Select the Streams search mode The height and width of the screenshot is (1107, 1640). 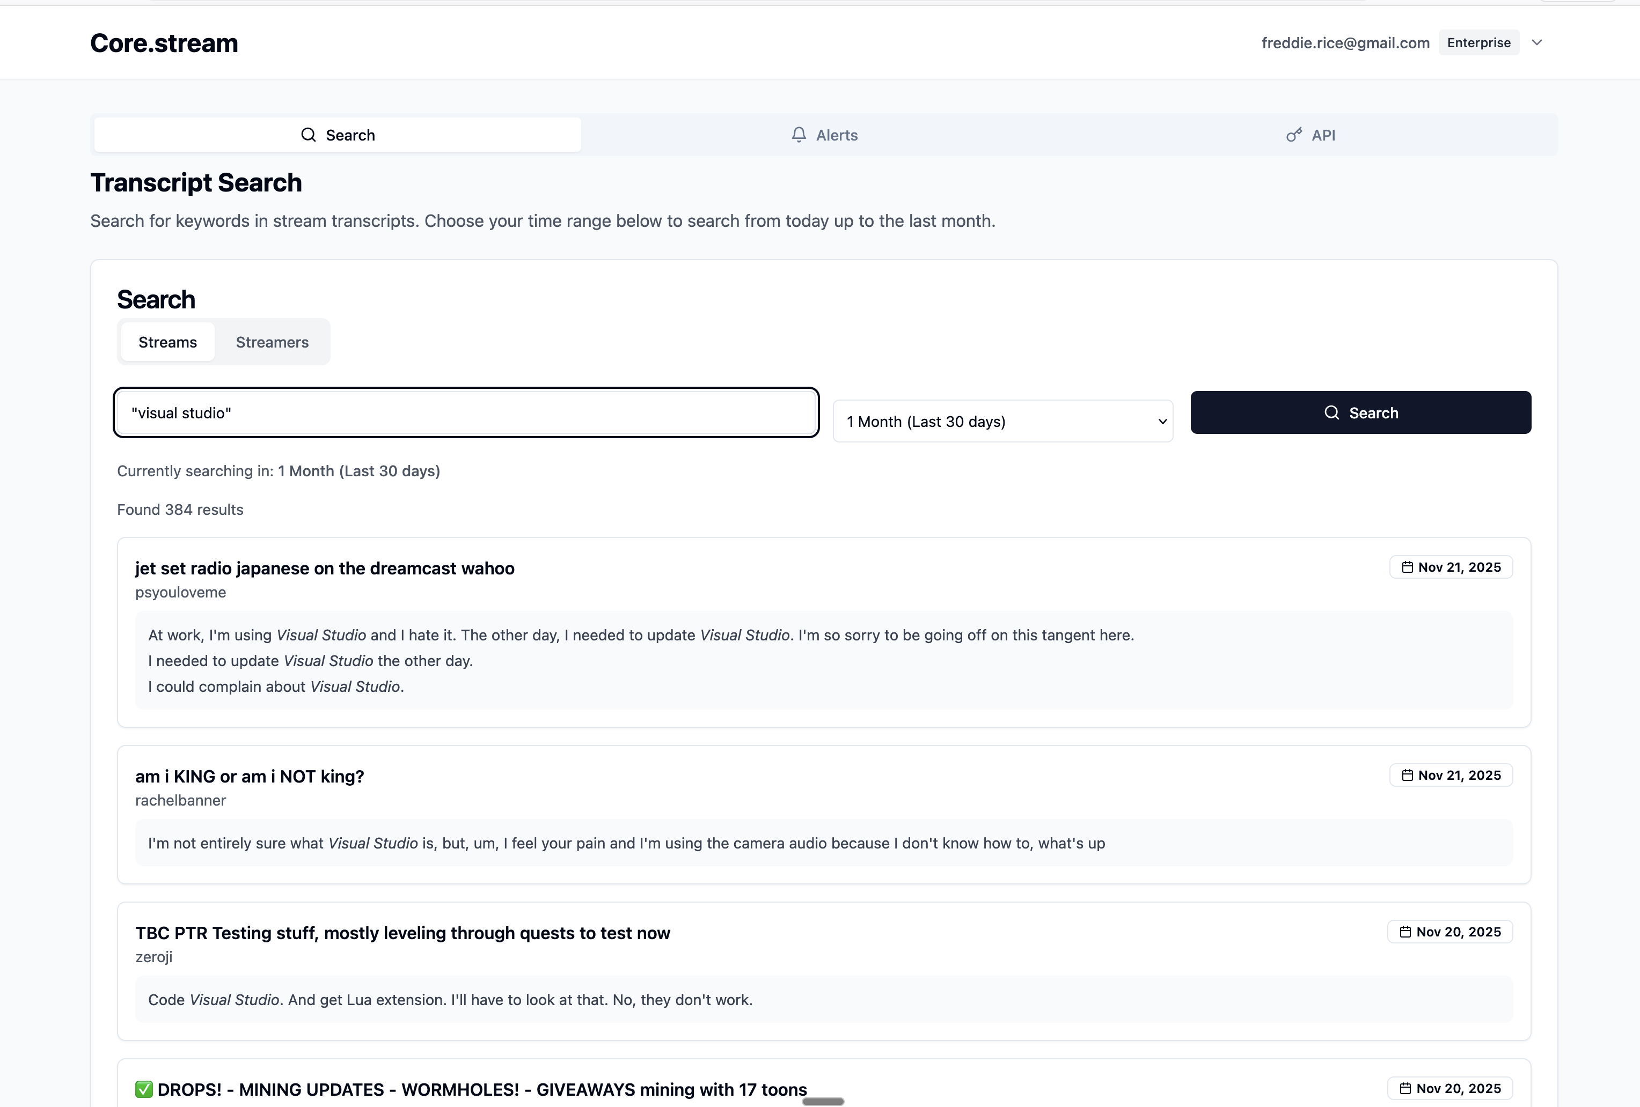point(167,342)
